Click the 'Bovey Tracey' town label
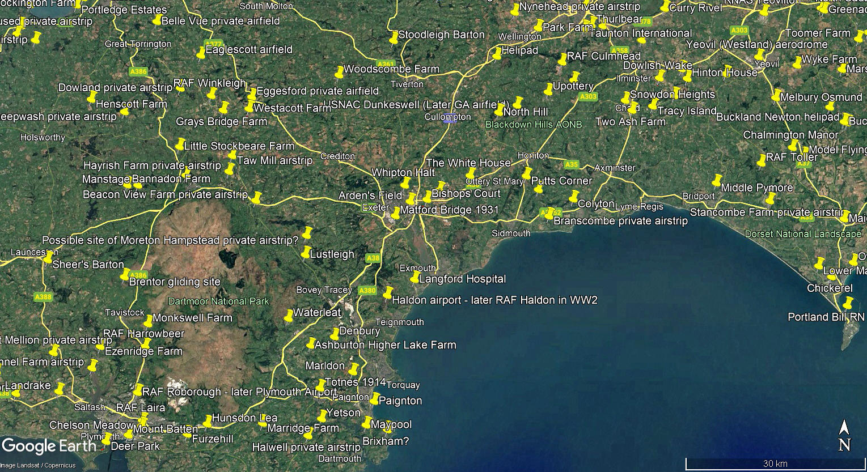The image size is (867, 472). point(324,290)
